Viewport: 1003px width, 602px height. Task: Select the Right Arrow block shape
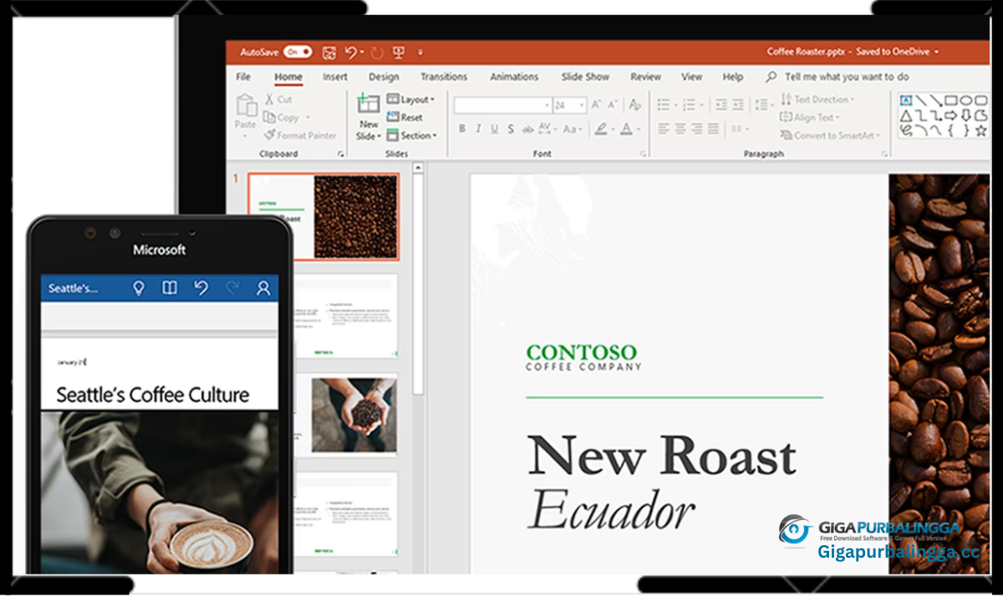[x=951, y=115]
